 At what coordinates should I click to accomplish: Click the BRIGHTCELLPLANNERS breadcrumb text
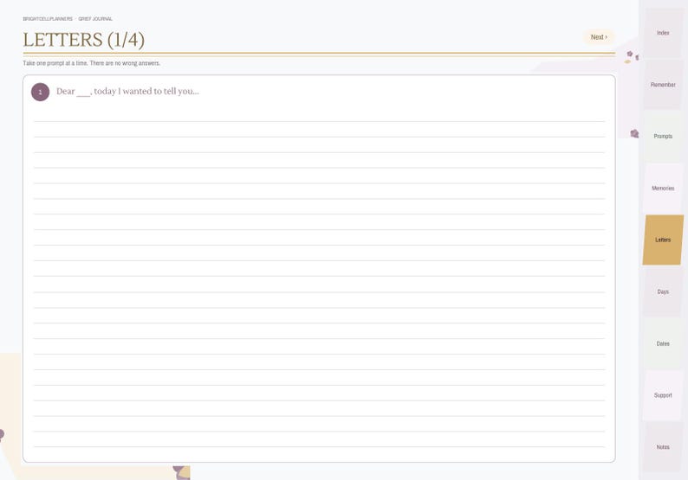48,19
